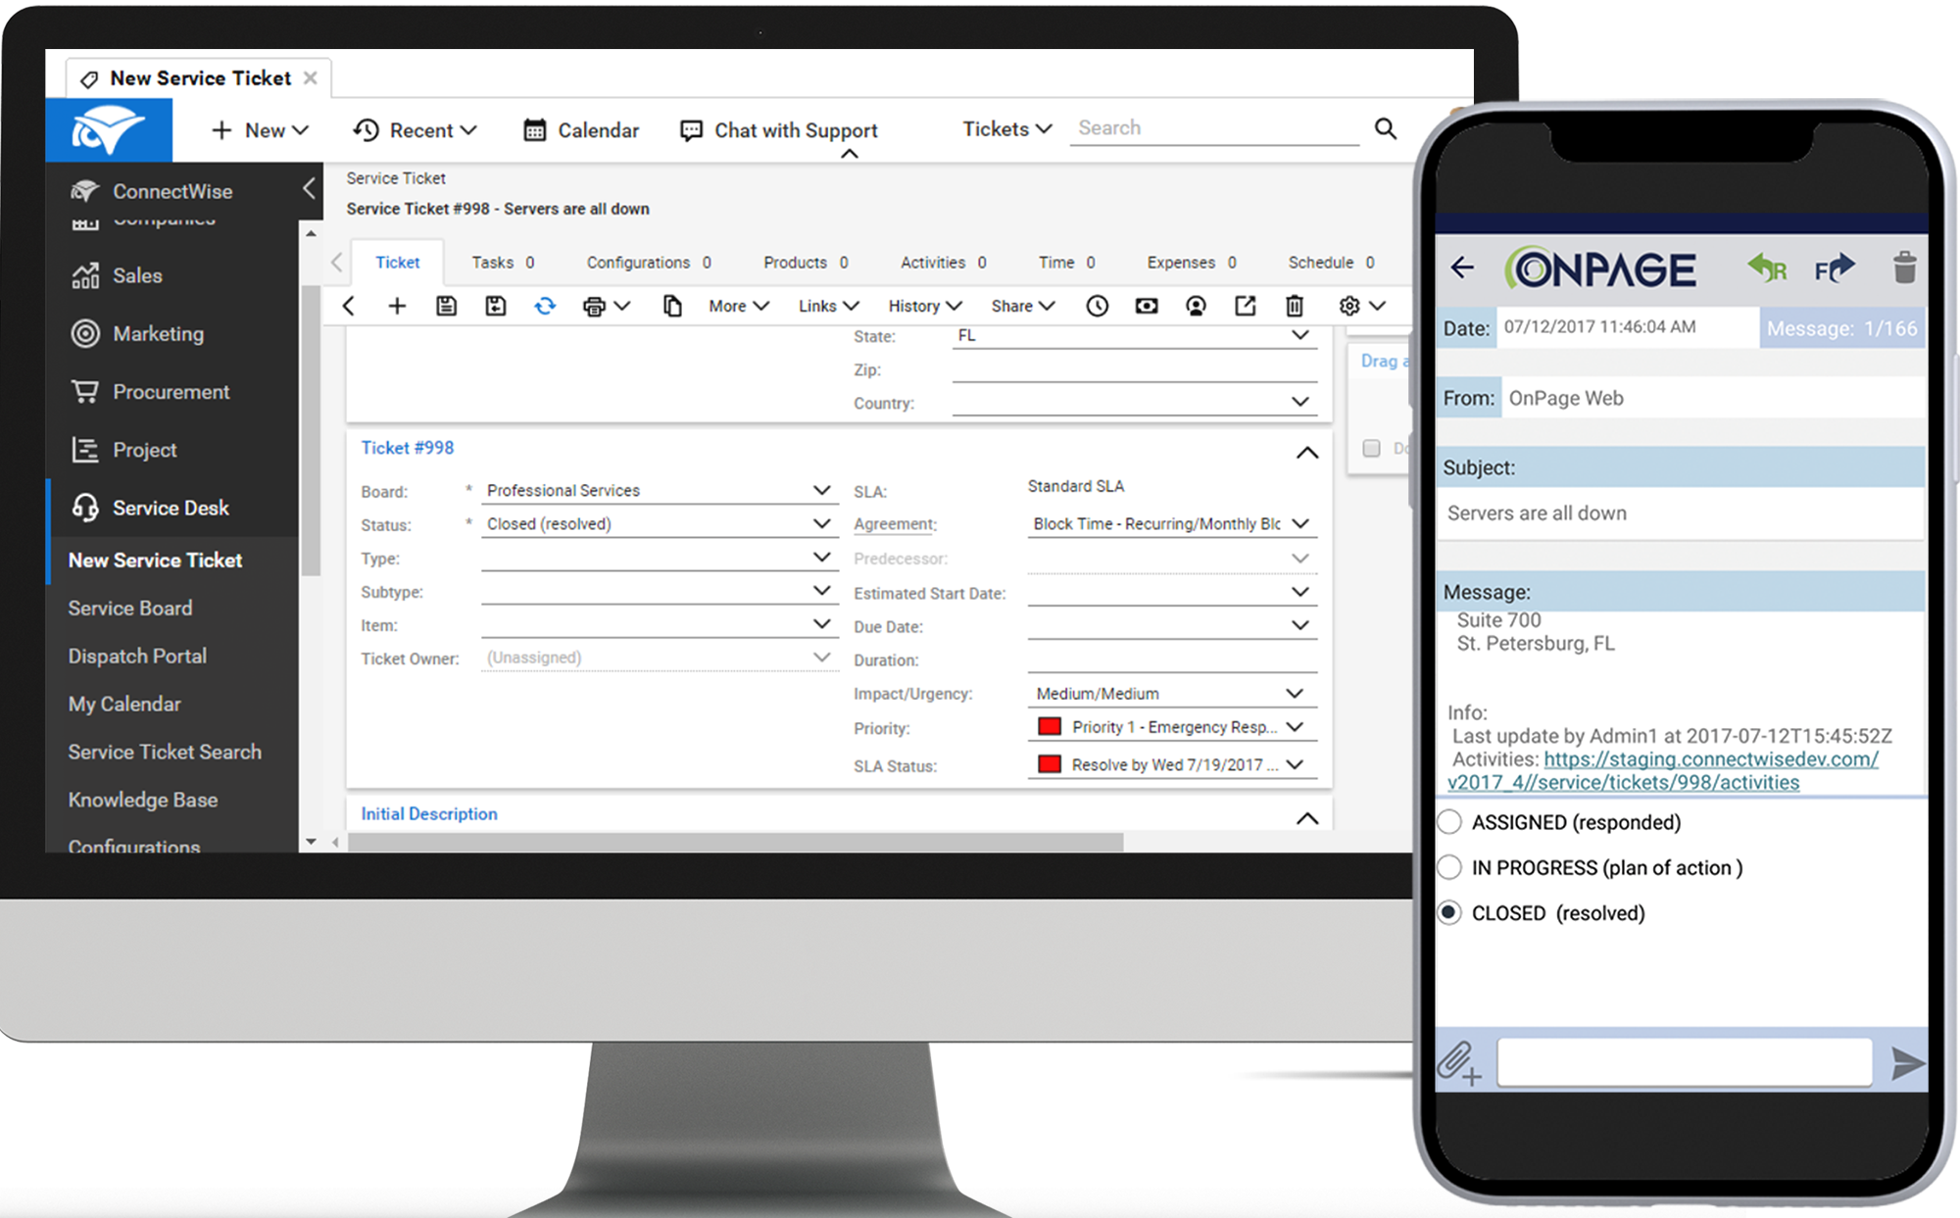Switch to the Configurations tab
The height and width of the screenshot is (1218, 1960).
pyautogui.click(x=649, y=263)
